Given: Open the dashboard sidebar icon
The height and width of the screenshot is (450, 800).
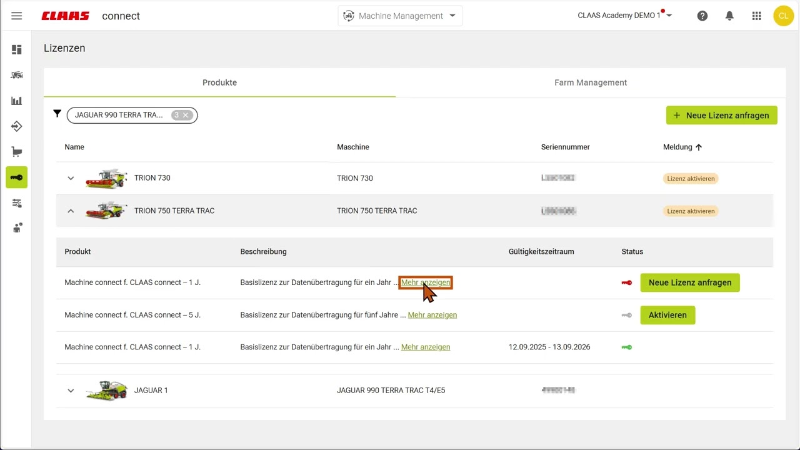Looking at the screenshot, I should [17, 49].
